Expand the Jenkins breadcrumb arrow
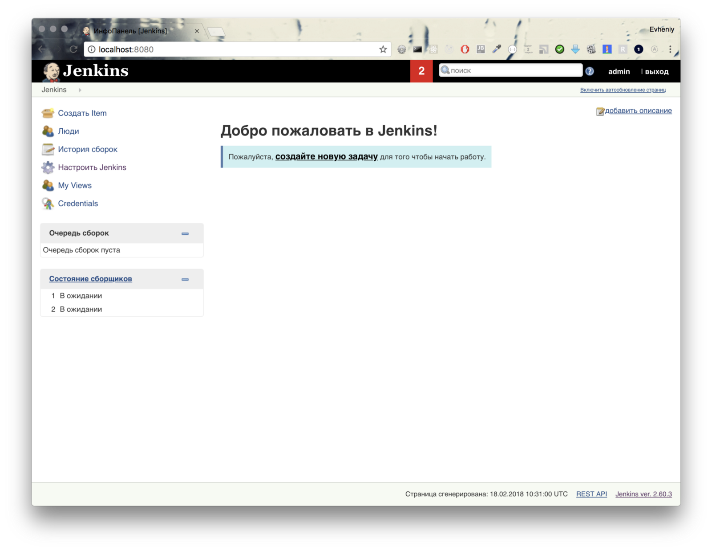 tap(80, 90)
